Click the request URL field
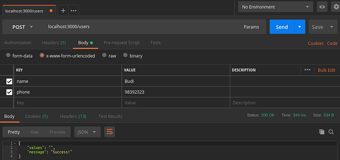Screen dimensions: 340x160 (141, 27)
